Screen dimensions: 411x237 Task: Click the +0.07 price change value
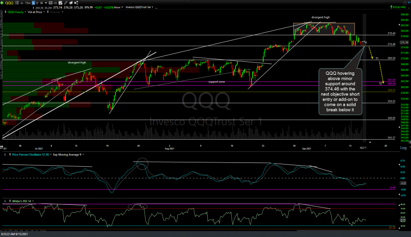[x=98, y=7]
